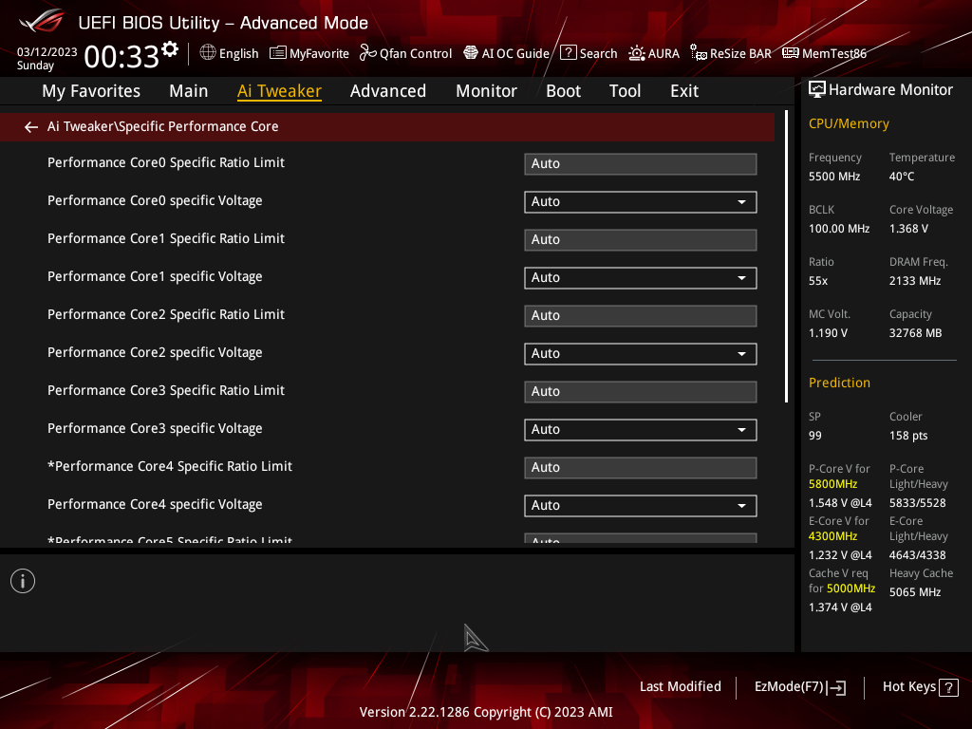Click the EzMode exit arrow icon

[x=836, y=687]
